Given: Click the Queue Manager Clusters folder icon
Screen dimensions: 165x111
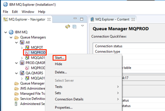Looking at the screenshot, I should (16, 83).
